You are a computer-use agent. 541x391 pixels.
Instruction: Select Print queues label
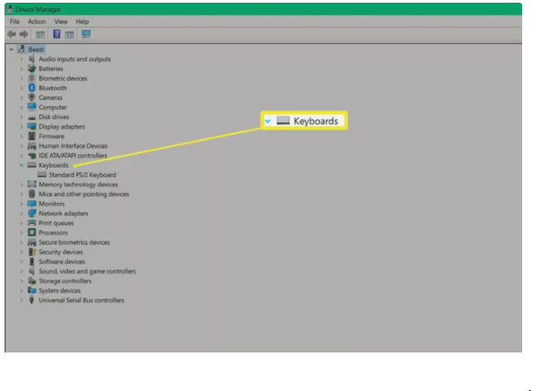click(57, 223)
